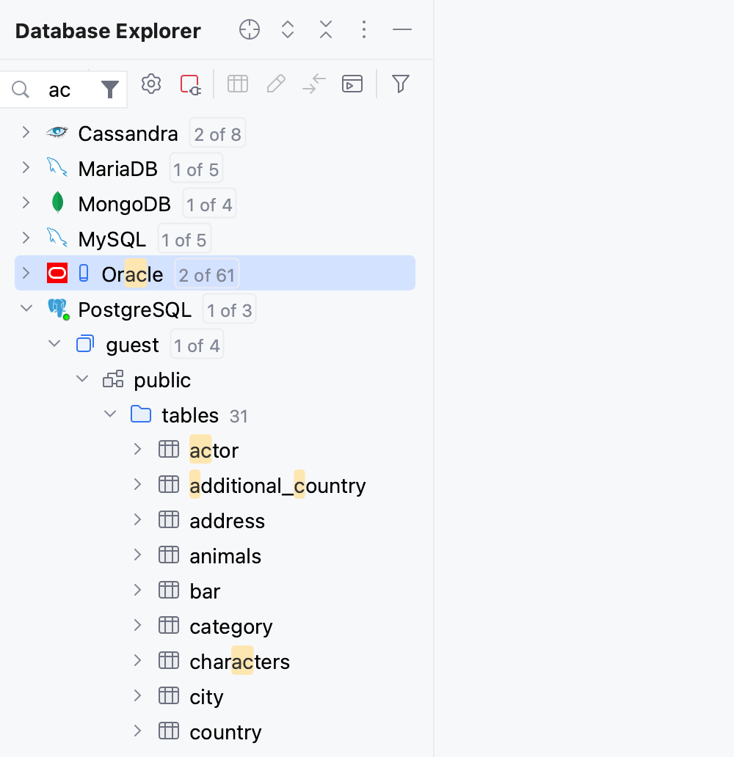Select the MariaDB data source
Image resolution: width=734 pixels, height=757 pixels.
[117, 168]
